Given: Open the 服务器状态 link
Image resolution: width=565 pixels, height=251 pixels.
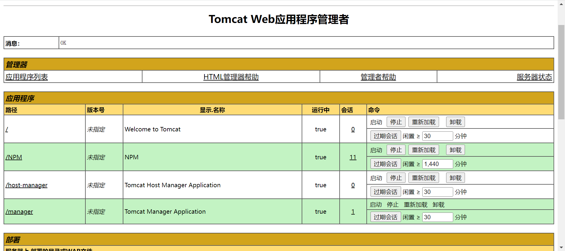Looking at the screenshot, I should pyautogui.click(x=534, y=77).
